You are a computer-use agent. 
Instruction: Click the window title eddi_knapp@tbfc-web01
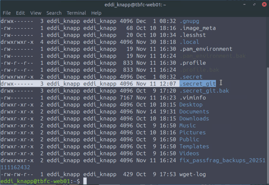134,5
